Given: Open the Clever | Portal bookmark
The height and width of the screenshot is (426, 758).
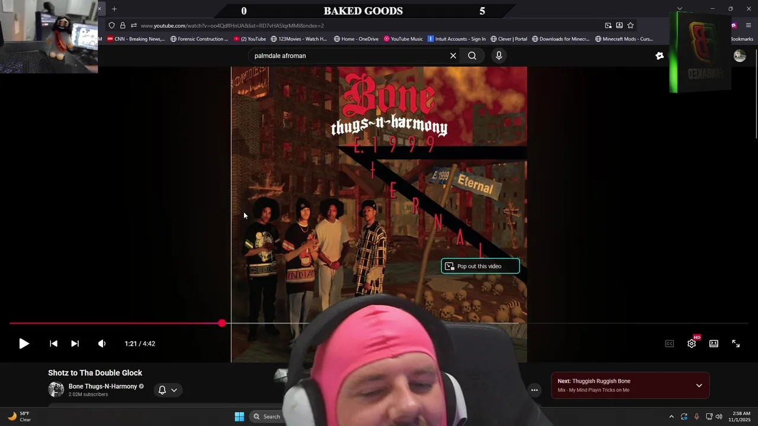Looking at the screenshot, I should coord(509,39).
